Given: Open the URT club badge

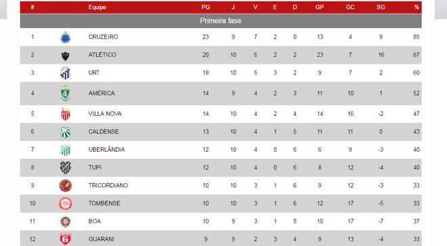Looking at the screenshot, I should (x=66, y=73).
